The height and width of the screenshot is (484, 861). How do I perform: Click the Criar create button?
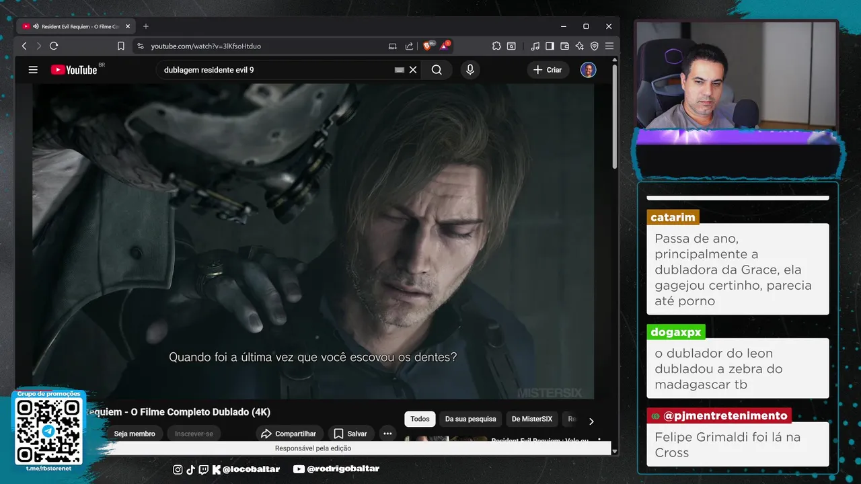pyautogui.click(x=548, y=70)
